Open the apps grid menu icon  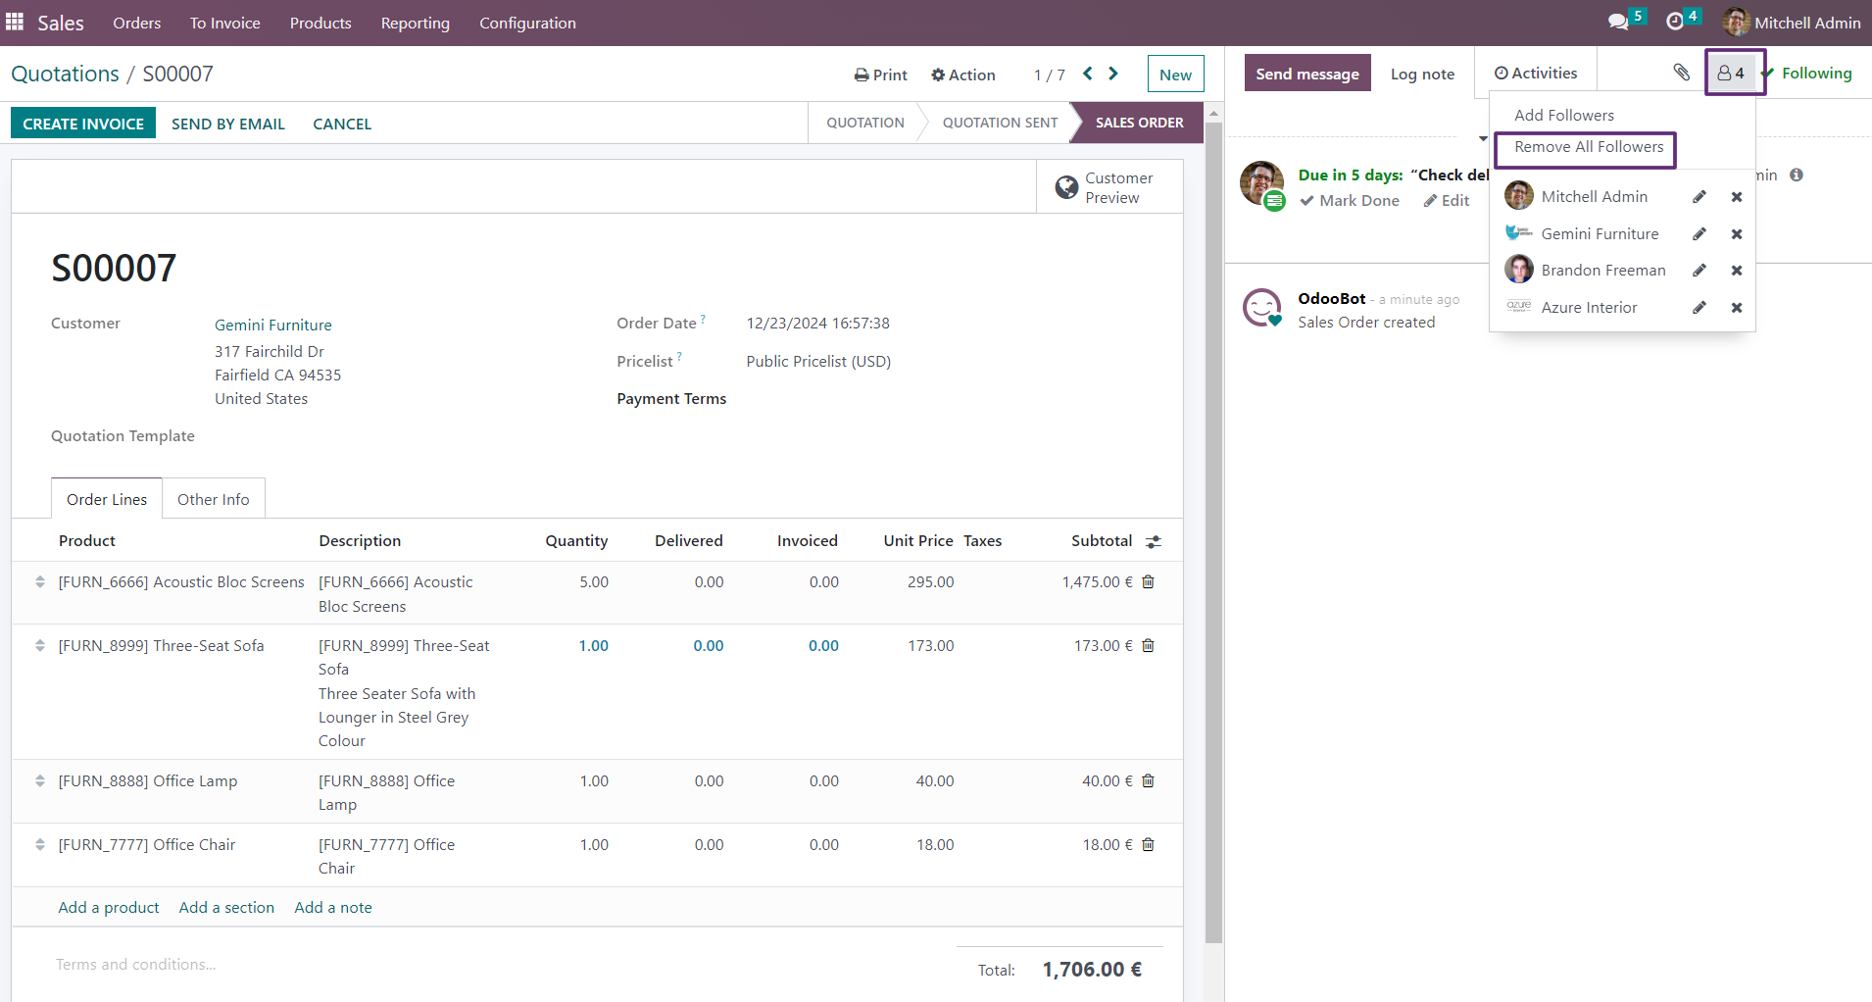(x=15, y=22)
